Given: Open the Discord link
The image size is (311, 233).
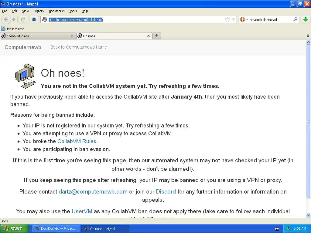Looking at the screenshot, I should click(166, 192).
